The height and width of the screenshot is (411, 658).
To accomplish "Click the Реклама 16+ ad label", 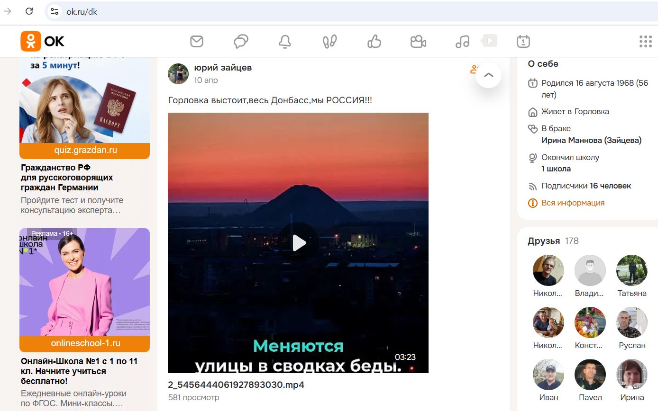I will (52, 233).
